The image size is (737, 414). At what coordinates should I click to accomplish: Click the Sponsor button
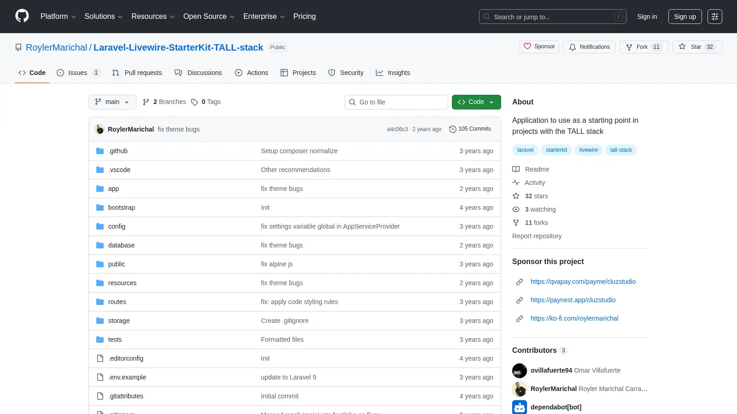click(539, 47)
